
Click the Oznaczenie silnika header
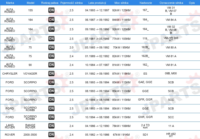pyautogui.click(x=171, y=3)
